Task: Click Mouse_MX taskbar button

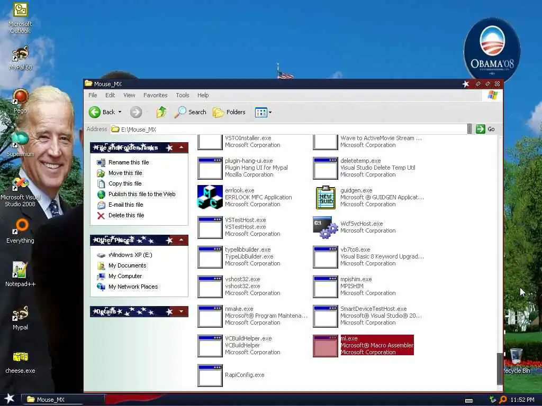Action: pyautogui.click(x=63, y=400)
